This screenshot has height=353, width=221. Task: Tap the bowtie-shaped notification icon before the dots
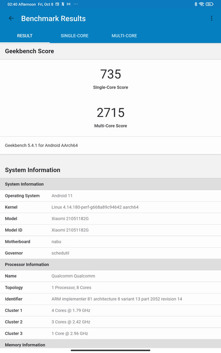tap(69, 4)
